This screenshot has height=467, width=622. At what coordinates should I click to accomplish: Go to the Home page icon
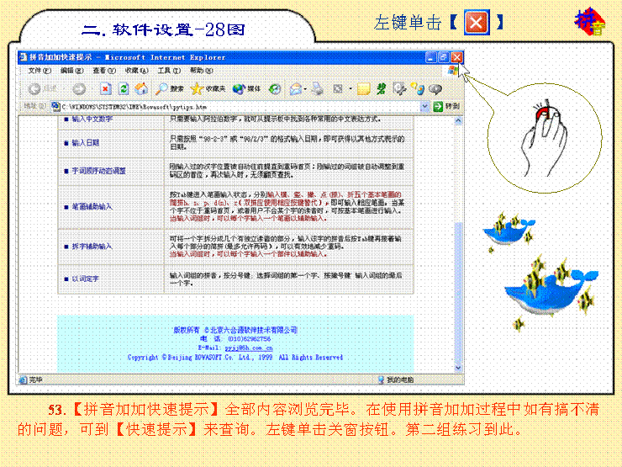(x=141, y=89)
